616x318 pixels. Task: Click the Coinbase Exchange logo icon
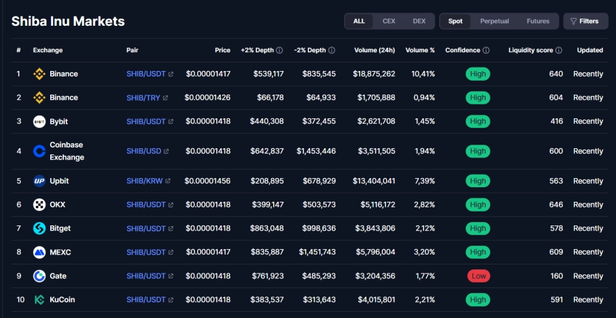pos(40,151)
